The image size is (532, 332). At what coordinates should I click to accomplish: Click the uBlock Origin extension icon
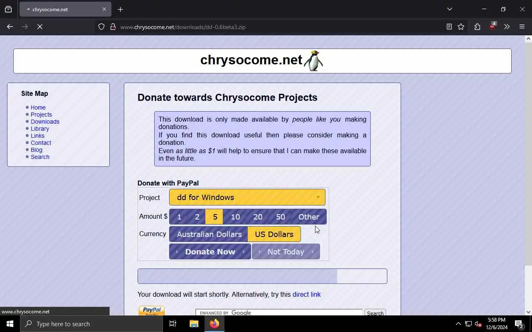(493, 26)
